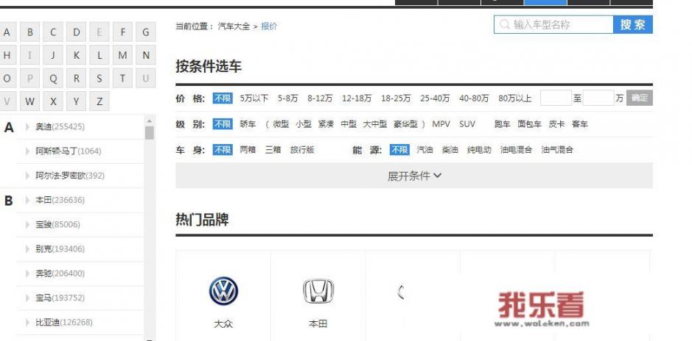Image resolution: width=692 pixels, height=341 pixels.
Task: Choose letter X in the index
Action: 53,101
